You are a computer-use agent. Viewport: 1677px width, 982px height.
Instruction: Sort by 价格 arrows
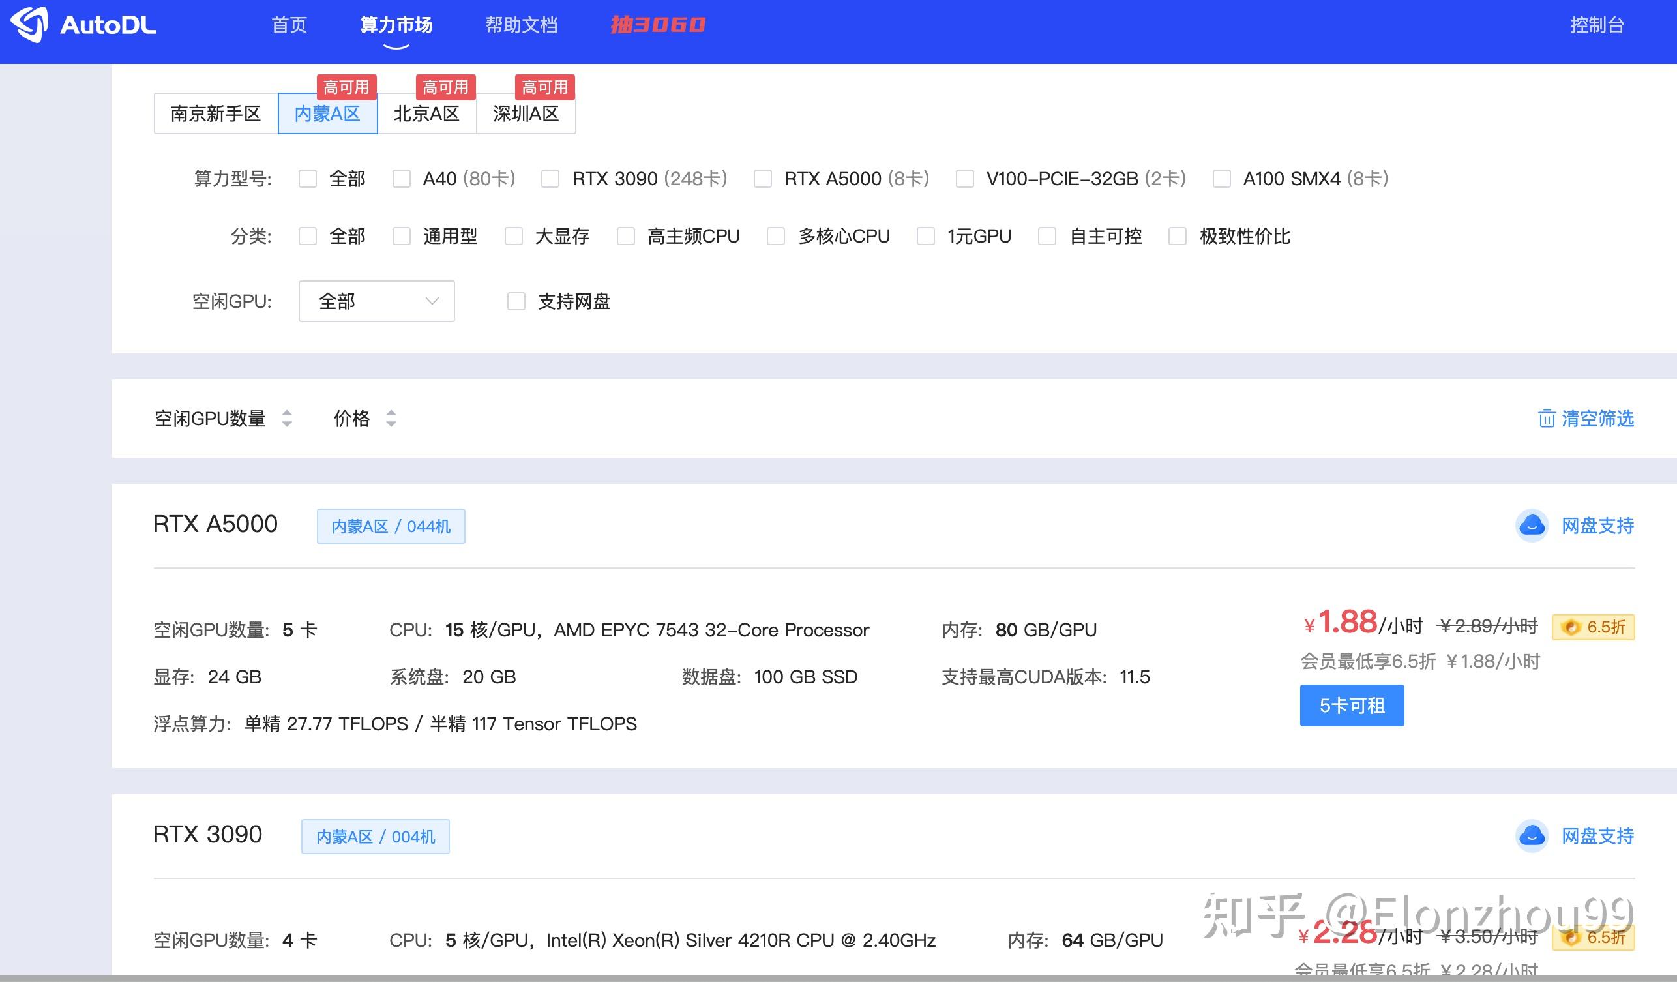pyautogui.click(x=391, y=419)
